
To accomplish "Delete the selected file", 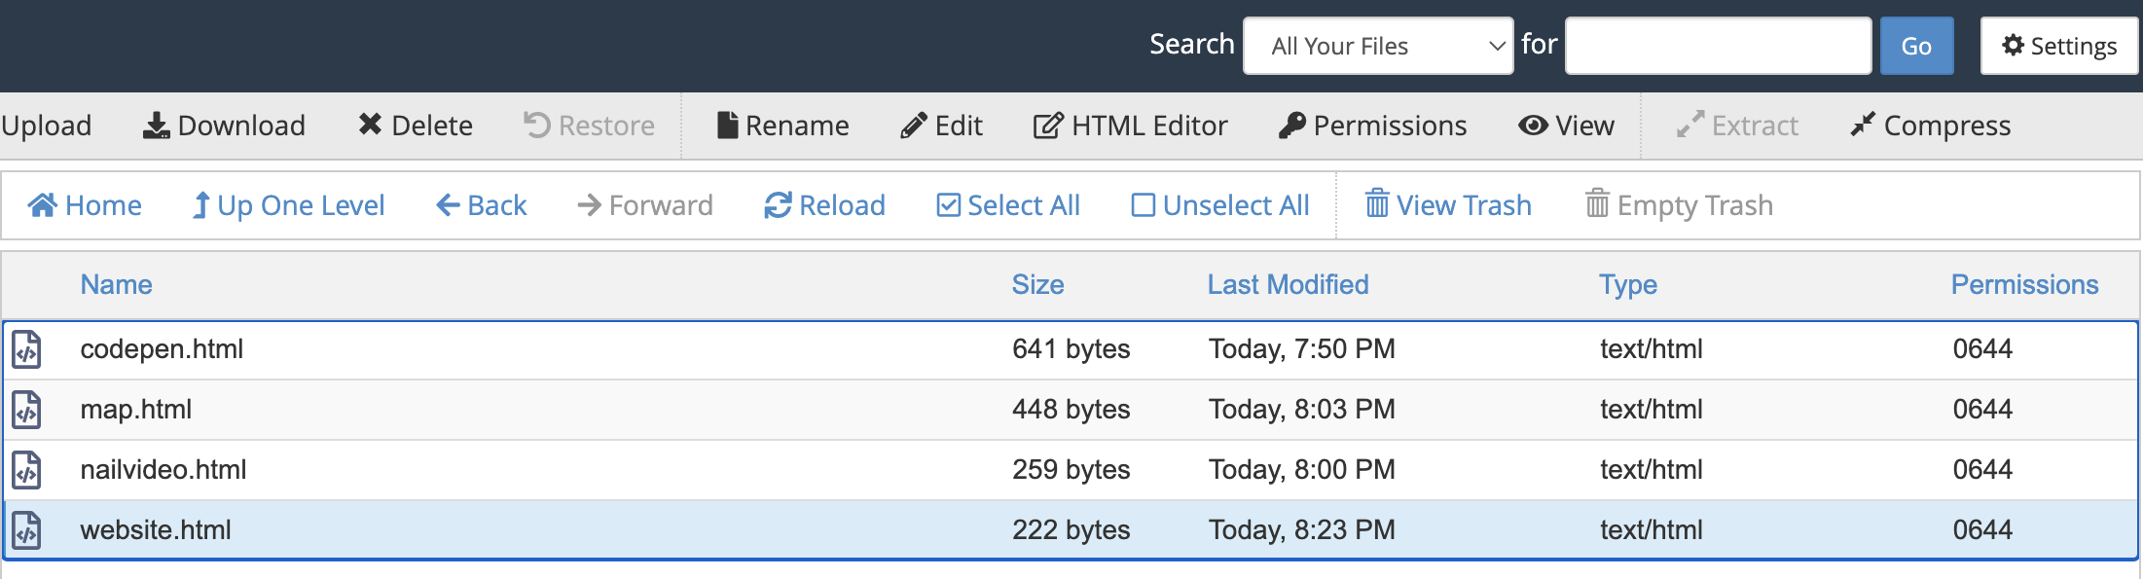I will point(416,126).
